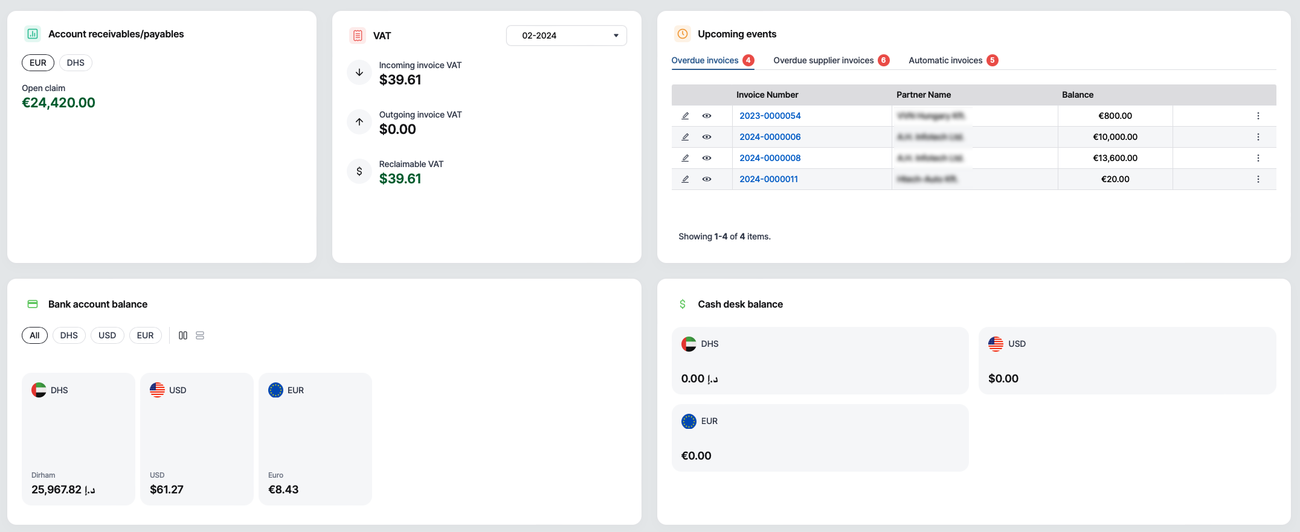Switch bank accounts to column card view

[x=183, y=335]
